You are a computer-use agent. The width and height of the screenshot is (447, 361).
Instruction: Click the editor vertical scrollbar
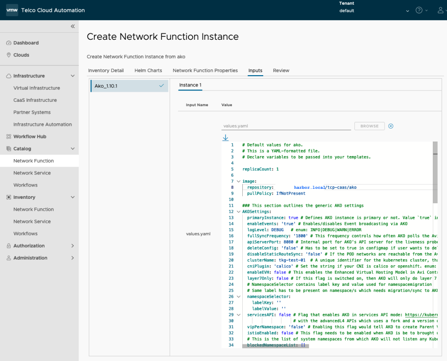pyautogui.click(x=435, y=172)
